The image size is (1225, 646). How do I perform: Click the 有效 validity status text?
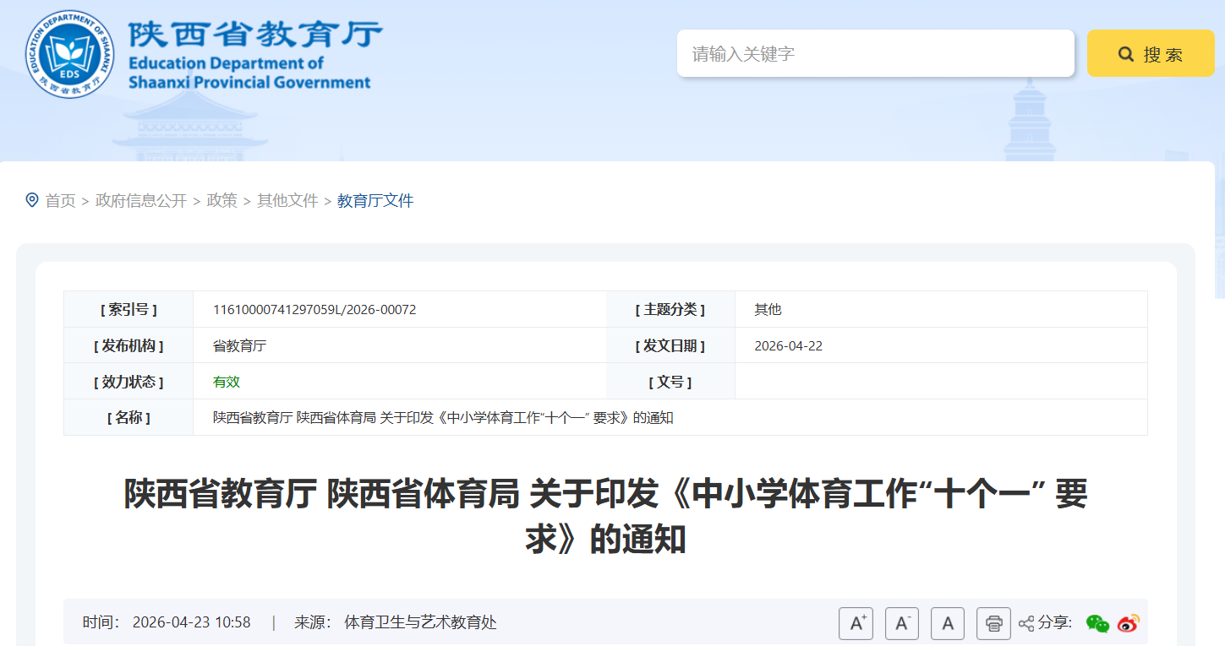pyautogui.click(x=227, y=382)
